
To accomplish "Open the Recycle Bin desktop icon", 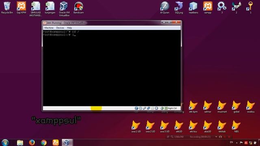I will pyautogui.click(x=7, y=8).
